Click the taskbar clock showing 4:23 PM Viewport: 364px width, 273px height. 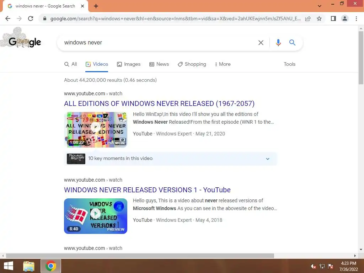(348, 266)
